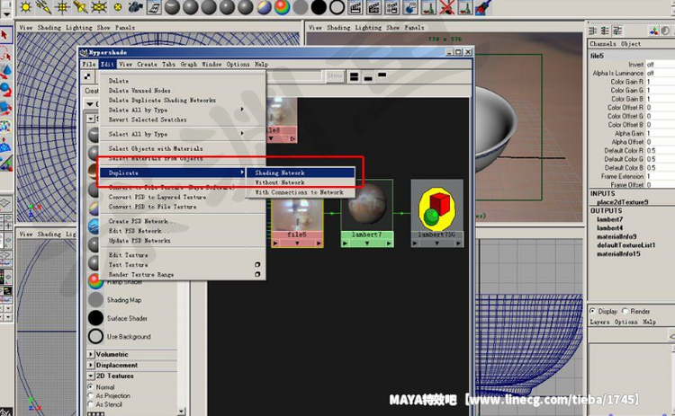Image resolution: width=675 pixels, height=416 pixels.
Task: Open Shading menu of the top-left viewport
Action: 49,28
